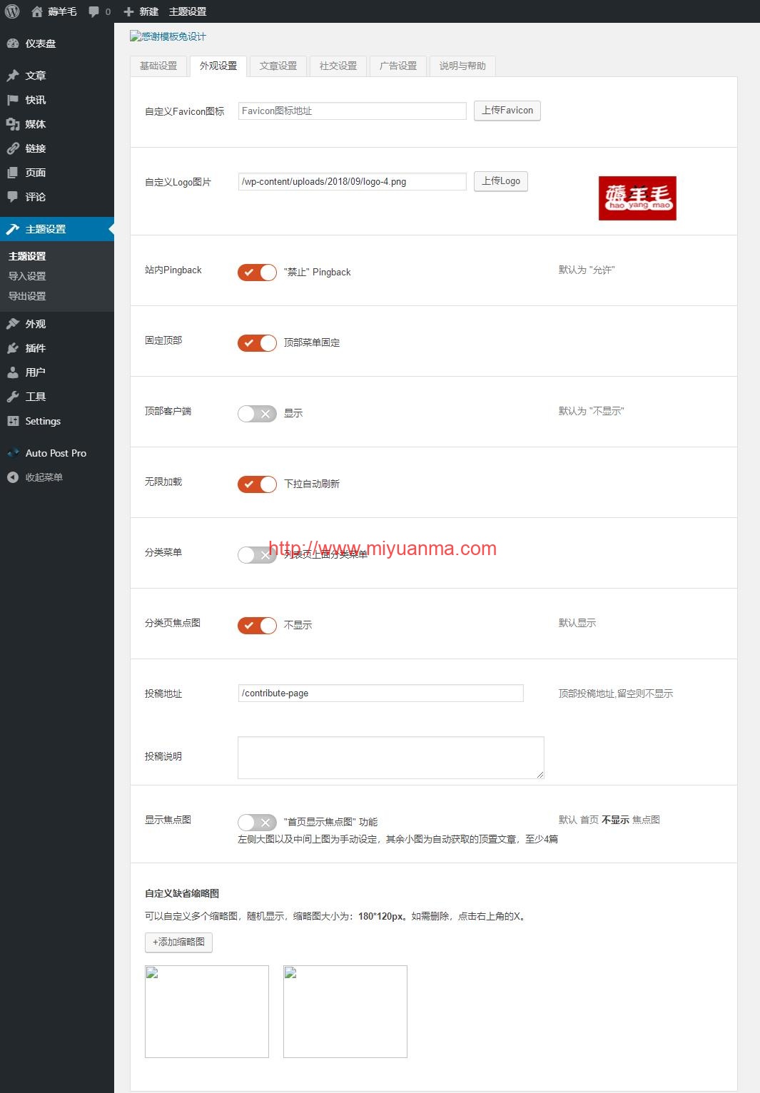760x1093 pixels.
Task: Switch to the 外观设置 tab
Action: tap(218, 66)
